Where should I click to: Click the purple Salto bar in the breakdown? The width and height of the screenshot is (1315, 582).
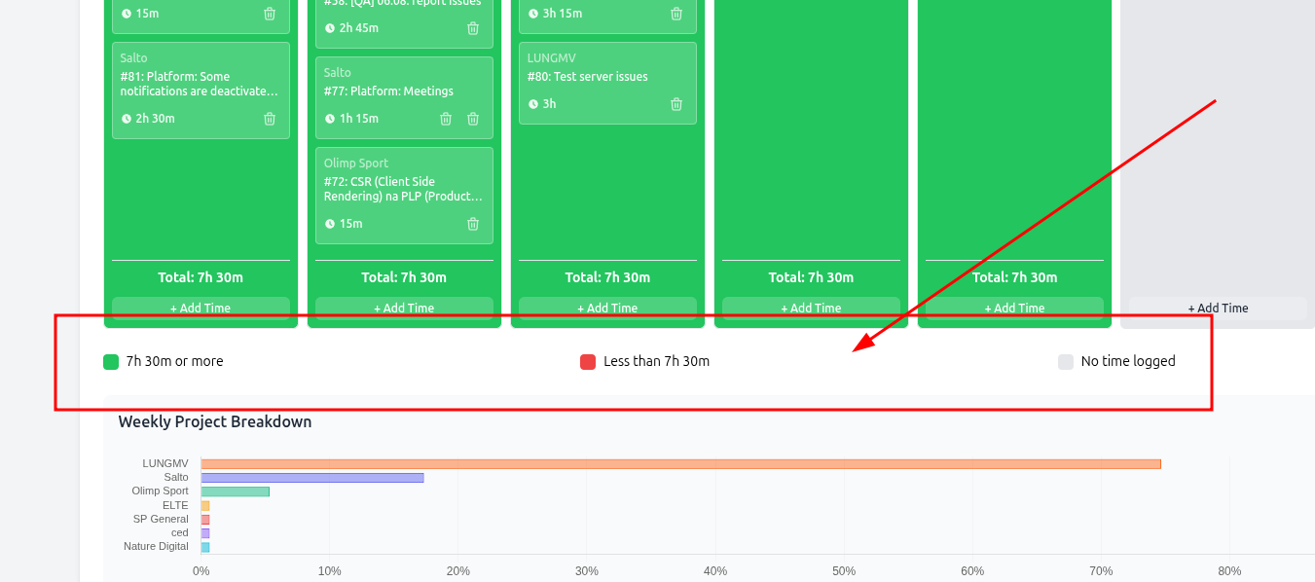(x=312, y=478)
